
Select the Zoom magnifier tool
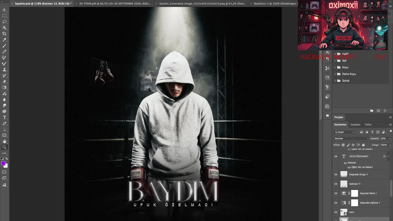click(4, 147)
